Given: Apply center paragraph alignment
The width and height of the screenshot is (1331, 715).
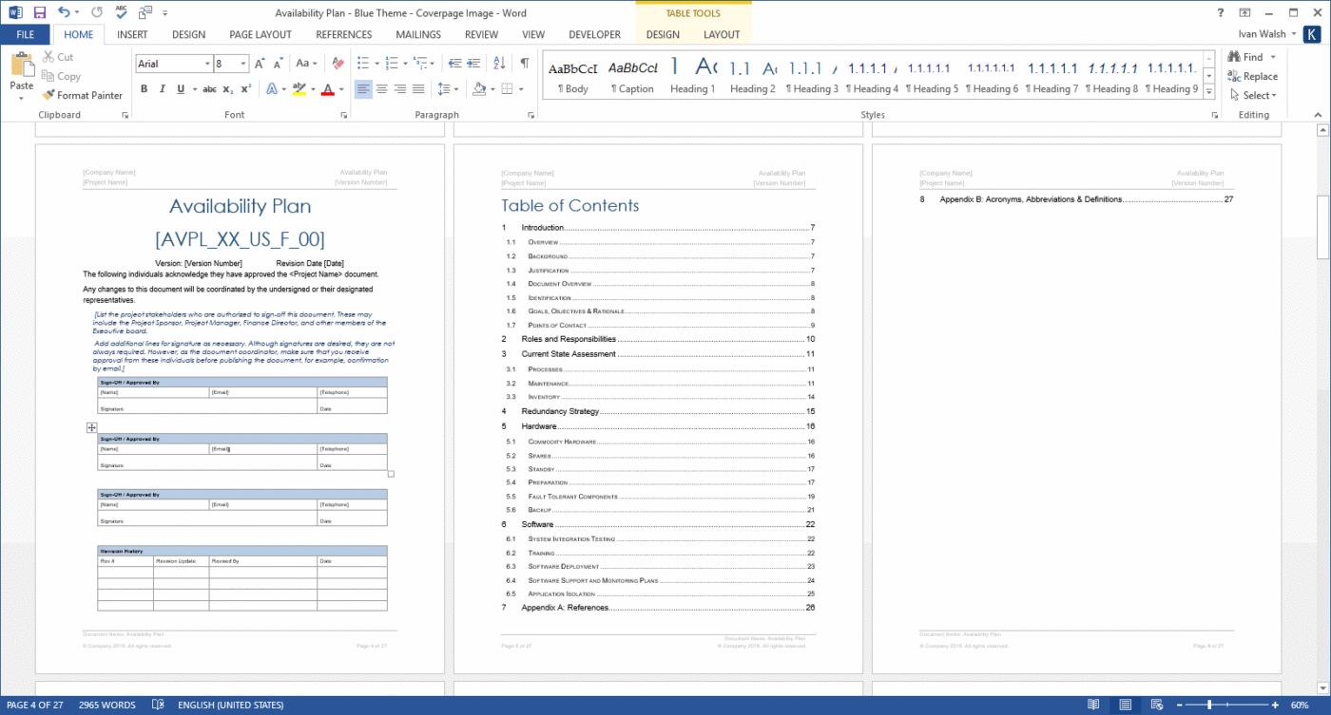Looking at the screenshot, I should pyautogui.click(x=381, y=89).
